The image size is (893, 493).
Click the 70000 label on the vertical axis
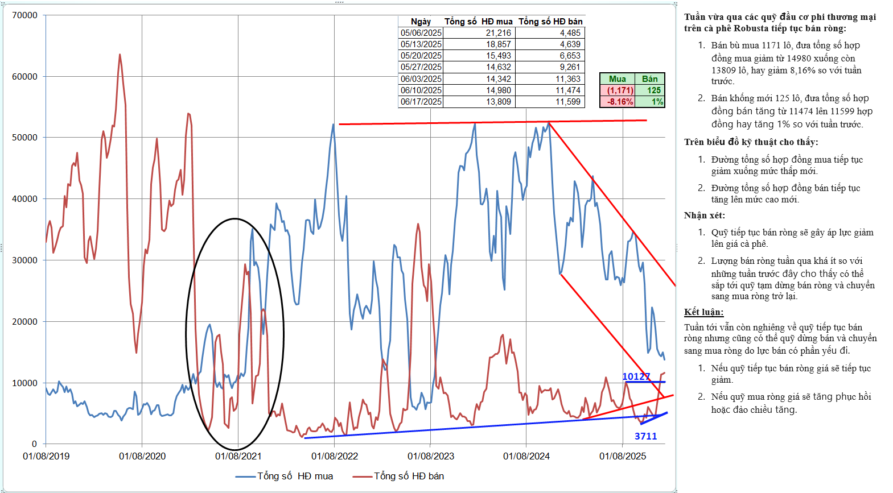[25, 15]
